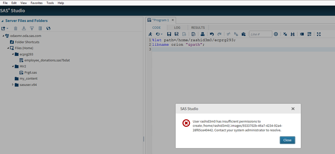Switch to interactive mode icon

coord(302,34)
